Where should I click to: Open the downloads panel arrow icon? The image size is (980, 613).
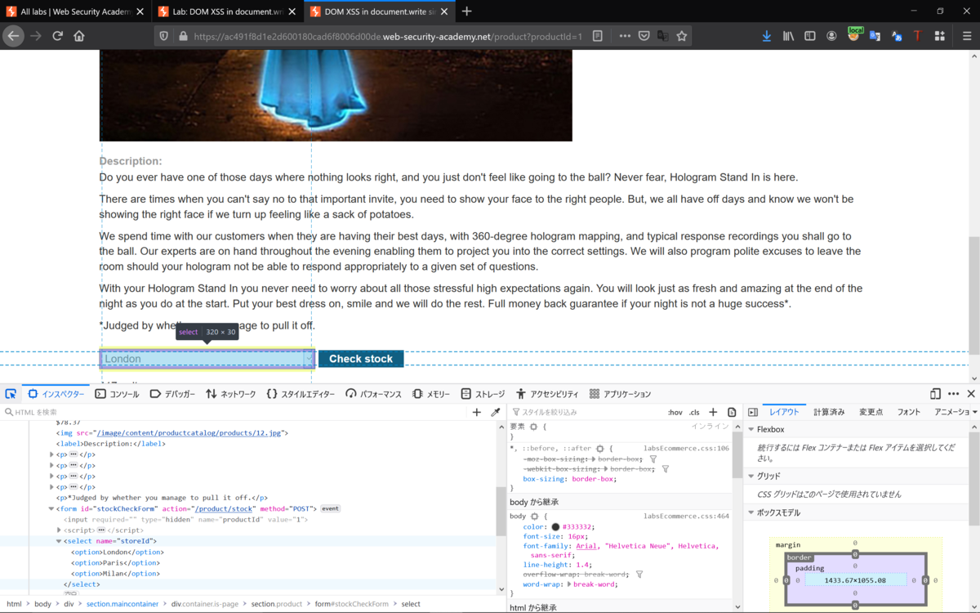pyautogui.click(x=766, y=36)
